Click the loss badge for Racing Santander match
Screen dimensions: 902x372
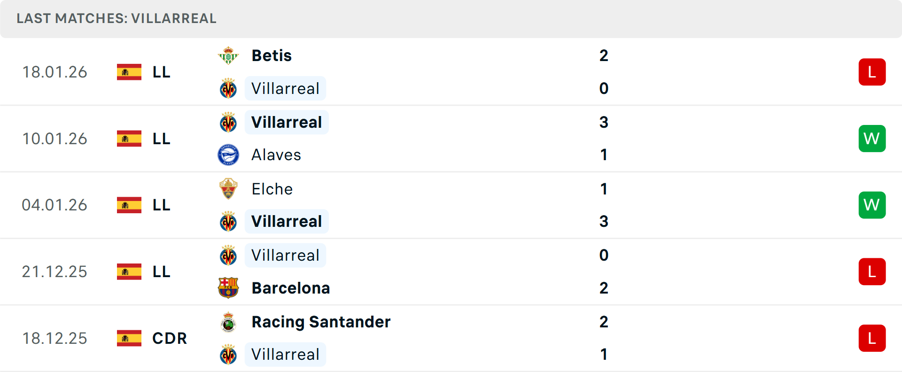pyautogui.click(x=872, y=338)
